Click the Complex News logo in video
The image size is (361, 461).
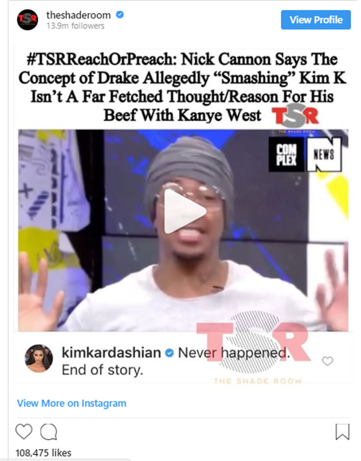pyautogui.click(x=305, y=154)
